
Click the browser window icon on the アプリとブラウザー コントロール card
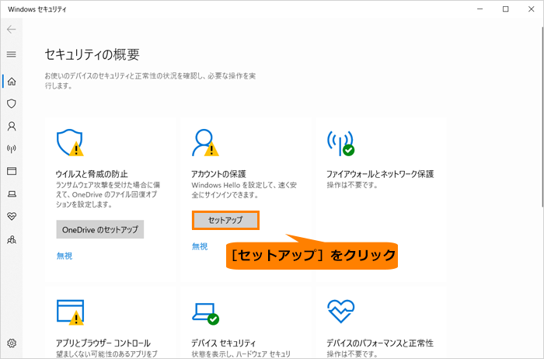coord(71,312)
